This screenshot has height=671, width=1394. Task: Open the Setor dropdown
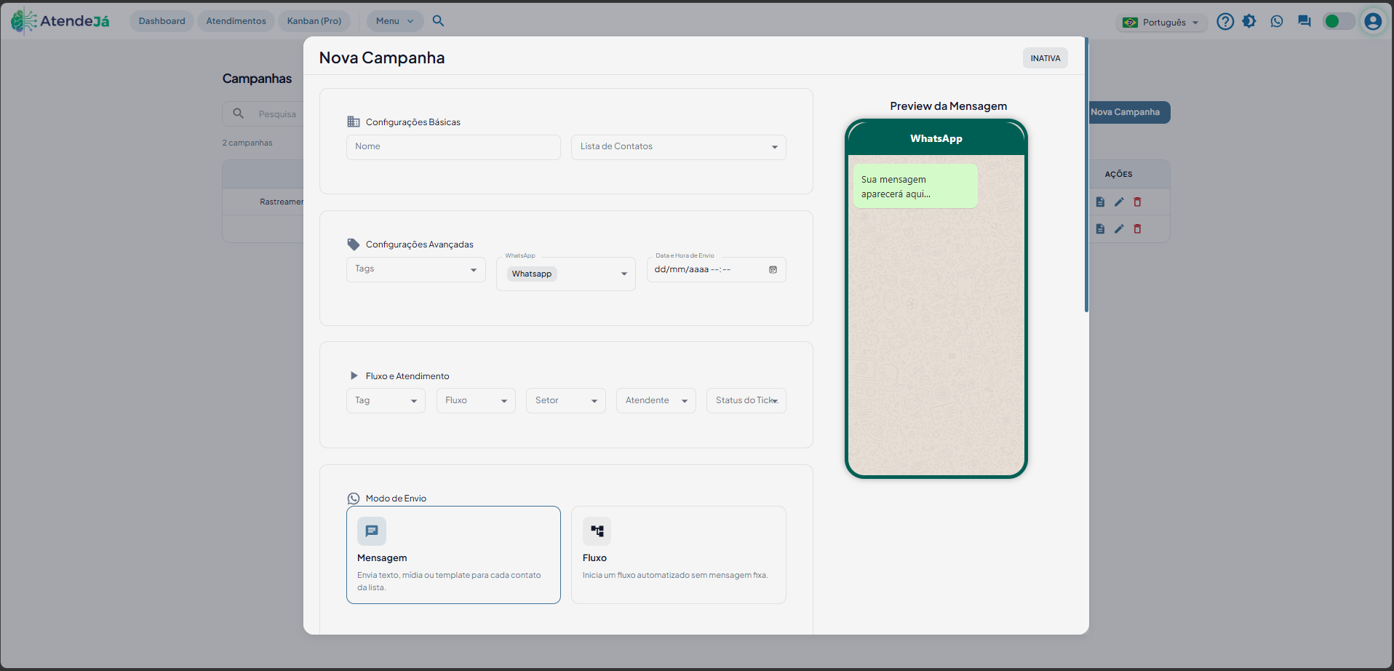[566, 400]
